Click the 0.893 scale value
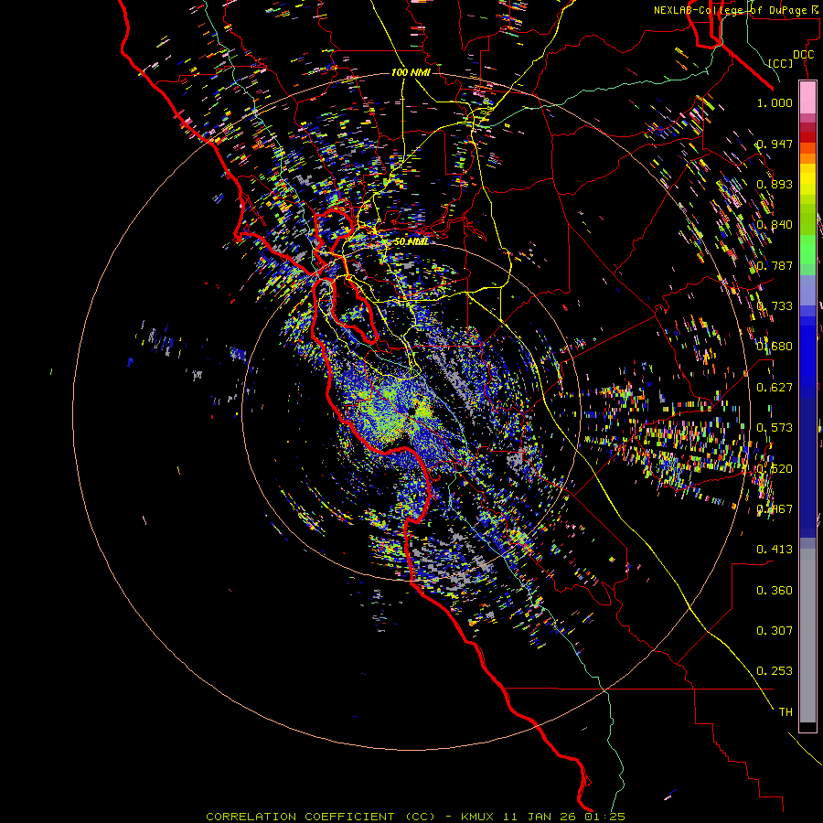Image resolution: width=823 pixels, height=823 pixels. [x=775, y=184]
